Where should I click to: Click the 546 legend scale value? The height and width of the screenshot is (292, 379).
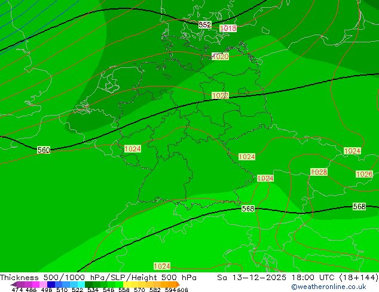click(x=109, y=290)
